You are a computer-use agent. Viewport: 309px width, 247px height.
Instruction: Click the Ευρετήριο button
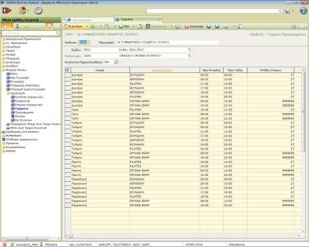click(x=74, y=27)
